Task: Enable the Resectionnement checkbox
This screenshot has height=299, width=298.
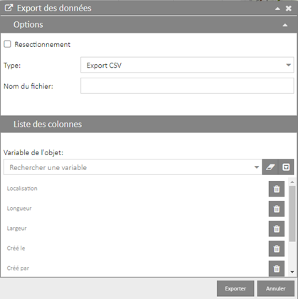Action: coord(7,44)
